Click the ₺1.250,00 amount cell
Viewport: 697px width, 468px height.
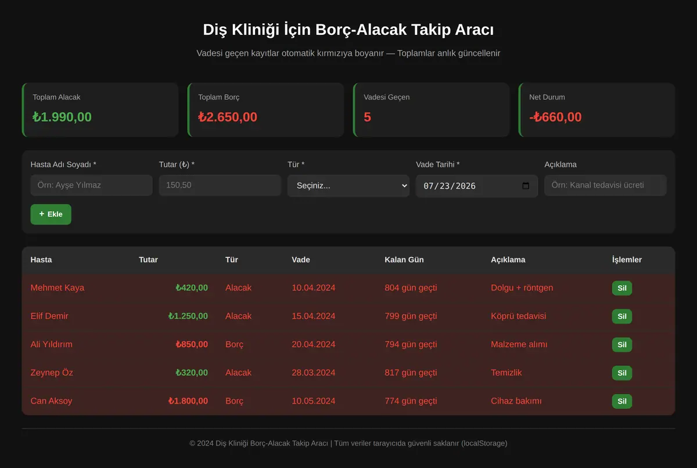coord(188,316)
